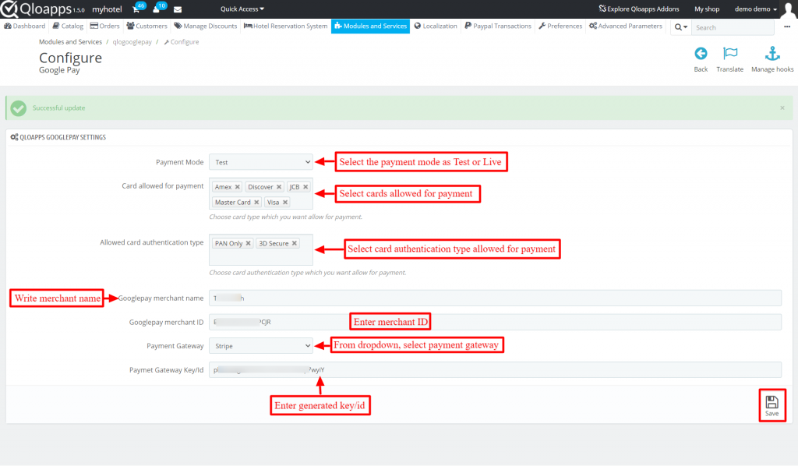Expand the Quick Access menu
The height and width of the screenshot is (466, 798).
pos(242,9)
